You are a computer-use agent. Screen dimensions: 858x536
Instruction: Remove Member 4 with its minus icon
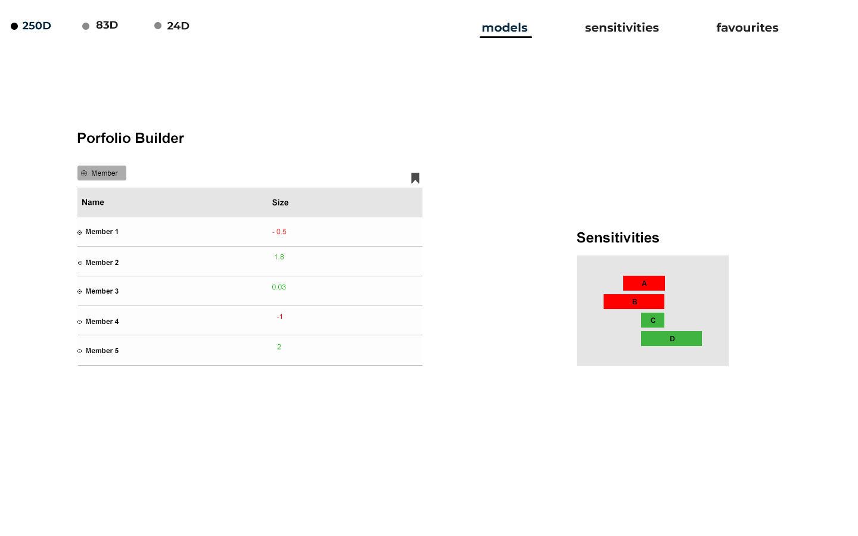80,322
